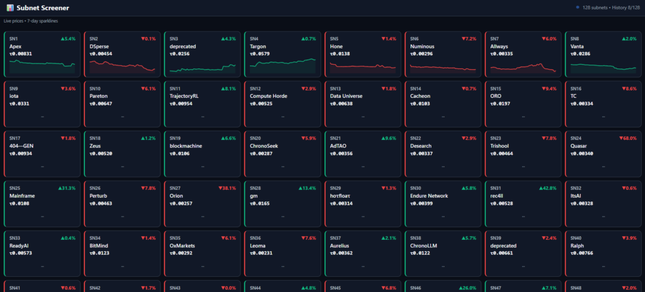Click the SN27 Orion subnet card

click(x=202, y=203)
